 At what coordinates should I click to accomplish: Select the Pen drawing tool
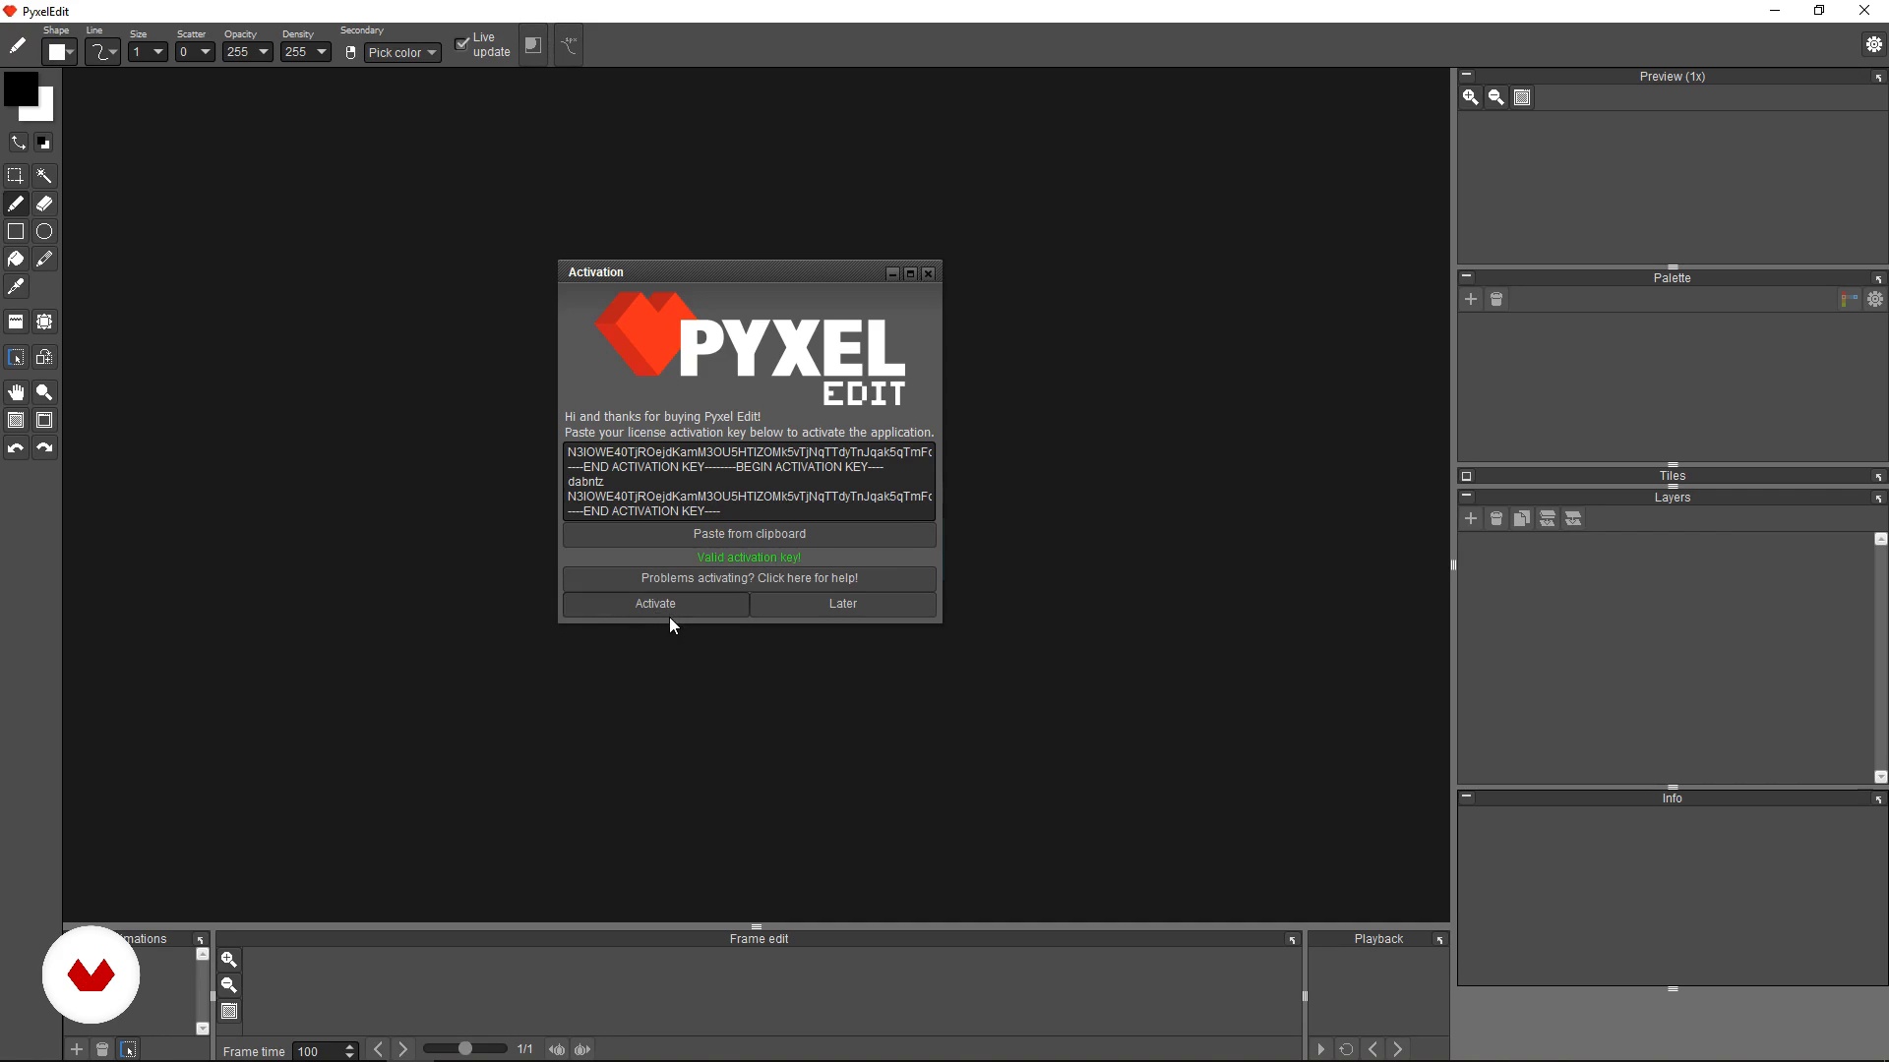click(x=16, y=204)
